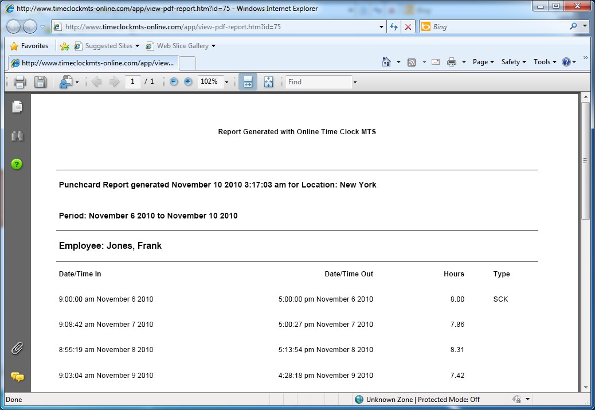Add page to Favorites bar
595x410 pixels.
pos(65,46)
